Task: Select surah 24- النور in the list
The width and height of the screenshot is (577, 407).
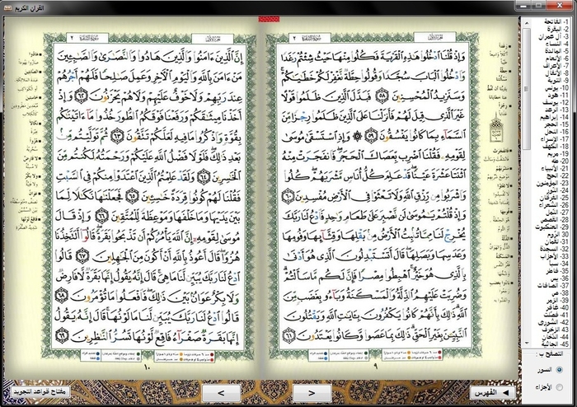Action: (x=558, y=190)
